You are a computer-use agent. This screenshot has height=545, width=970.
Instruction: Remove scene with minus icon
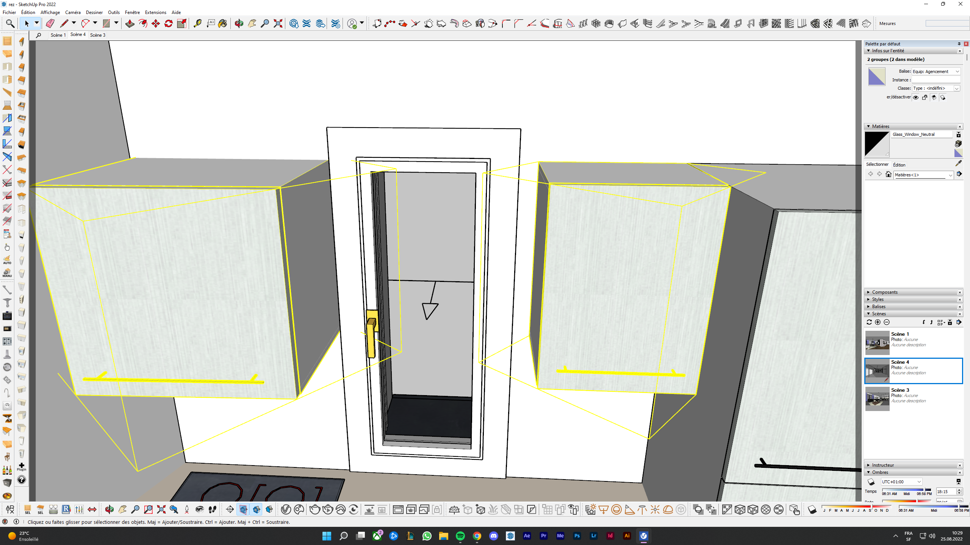point(887,322)
